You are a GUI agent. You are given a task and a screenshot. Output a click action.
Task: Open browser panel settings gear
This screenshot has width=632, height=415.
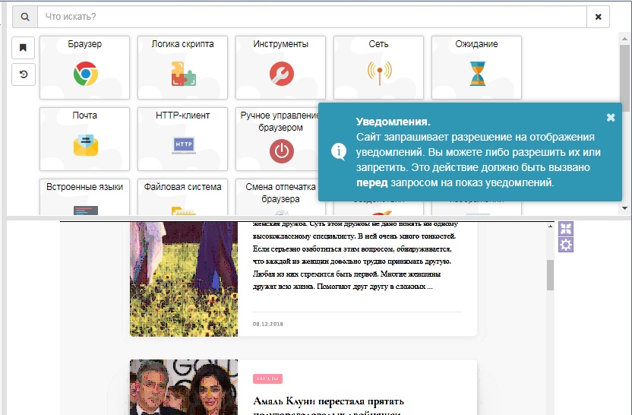[566, 245]
